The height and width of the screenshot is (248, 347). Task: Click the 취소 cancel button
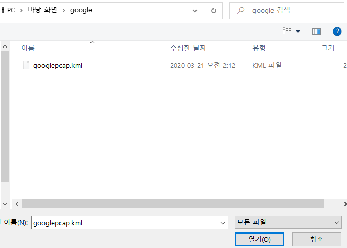click(x=316, y=239)
